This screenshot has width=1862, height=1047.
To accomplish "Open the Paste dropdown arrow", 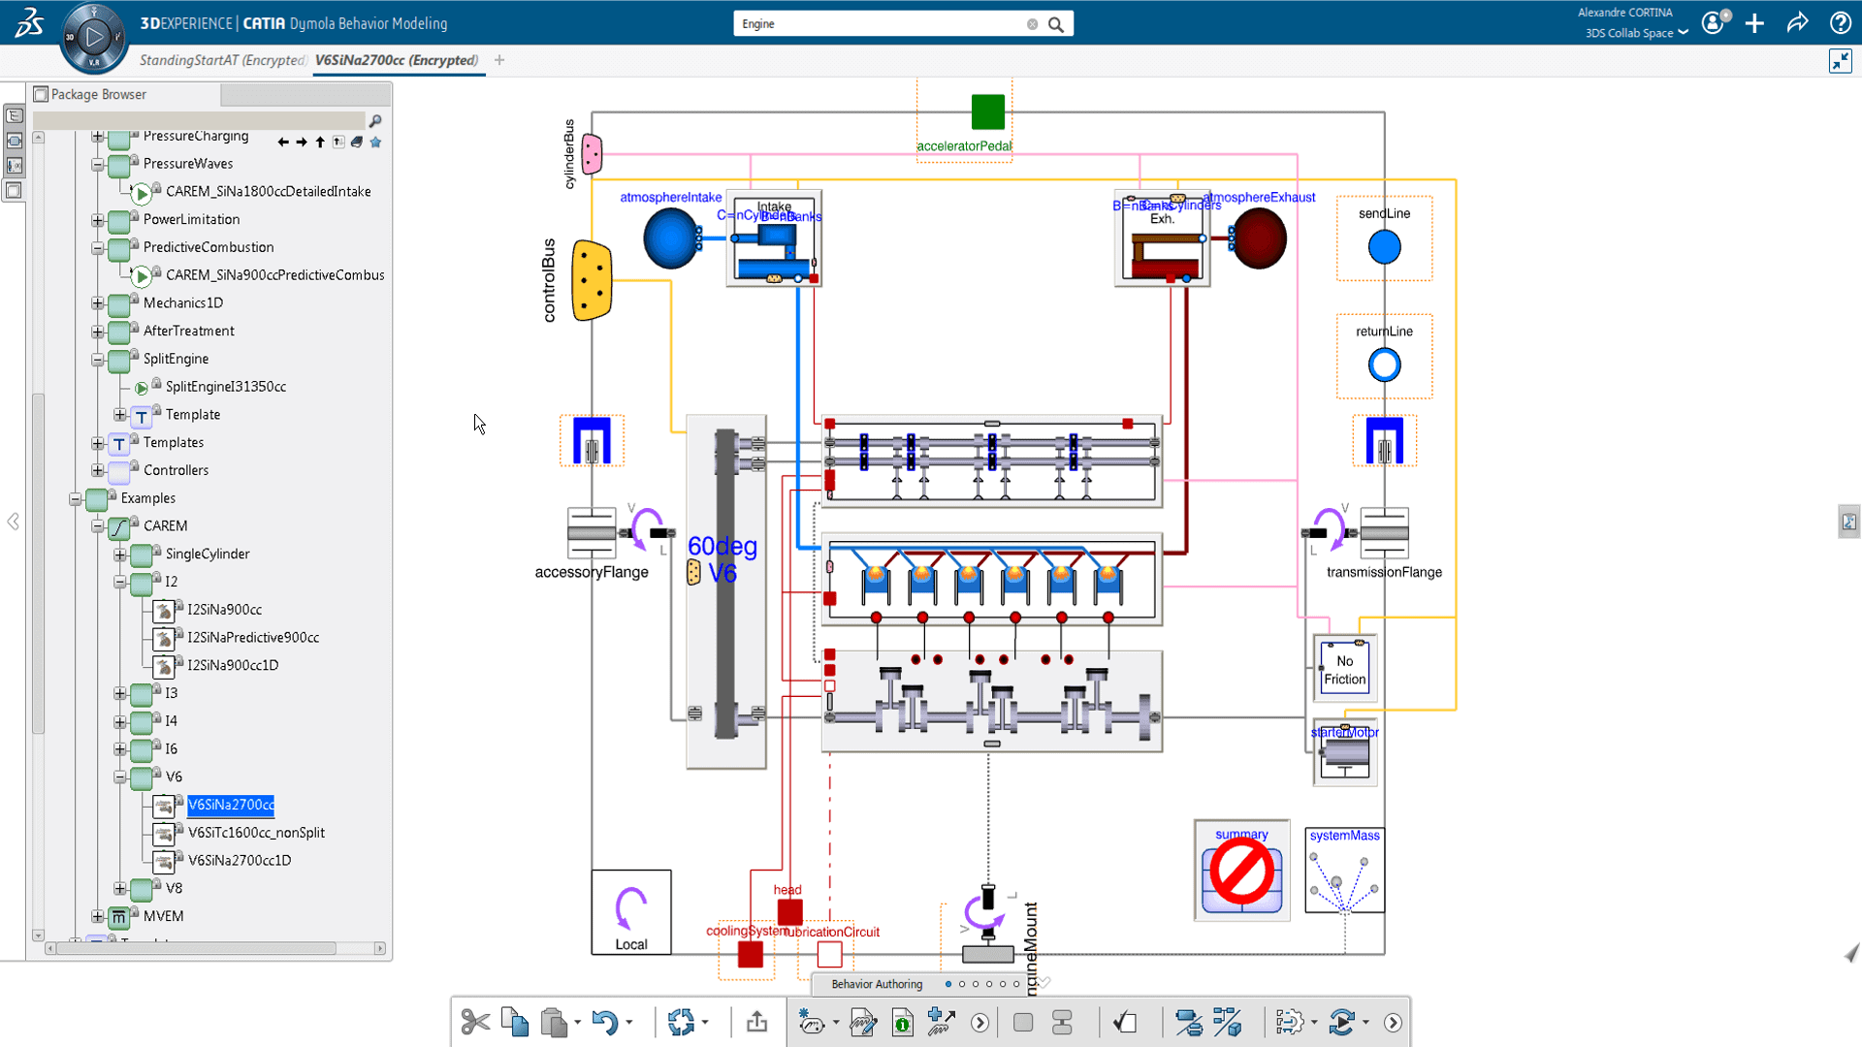I will [x=578, y=1022].
